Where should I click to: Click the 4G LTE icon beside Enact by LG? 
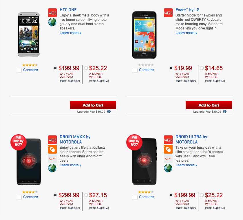click(x=168, y=13)
